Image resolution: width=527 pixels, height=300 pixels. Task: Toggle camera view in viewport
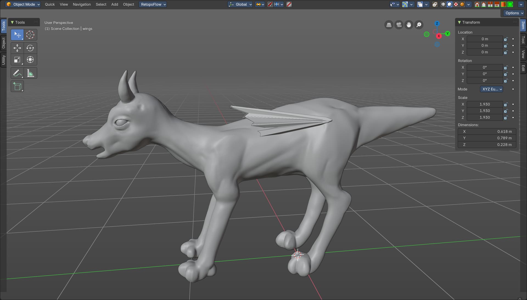pos(399,25)
